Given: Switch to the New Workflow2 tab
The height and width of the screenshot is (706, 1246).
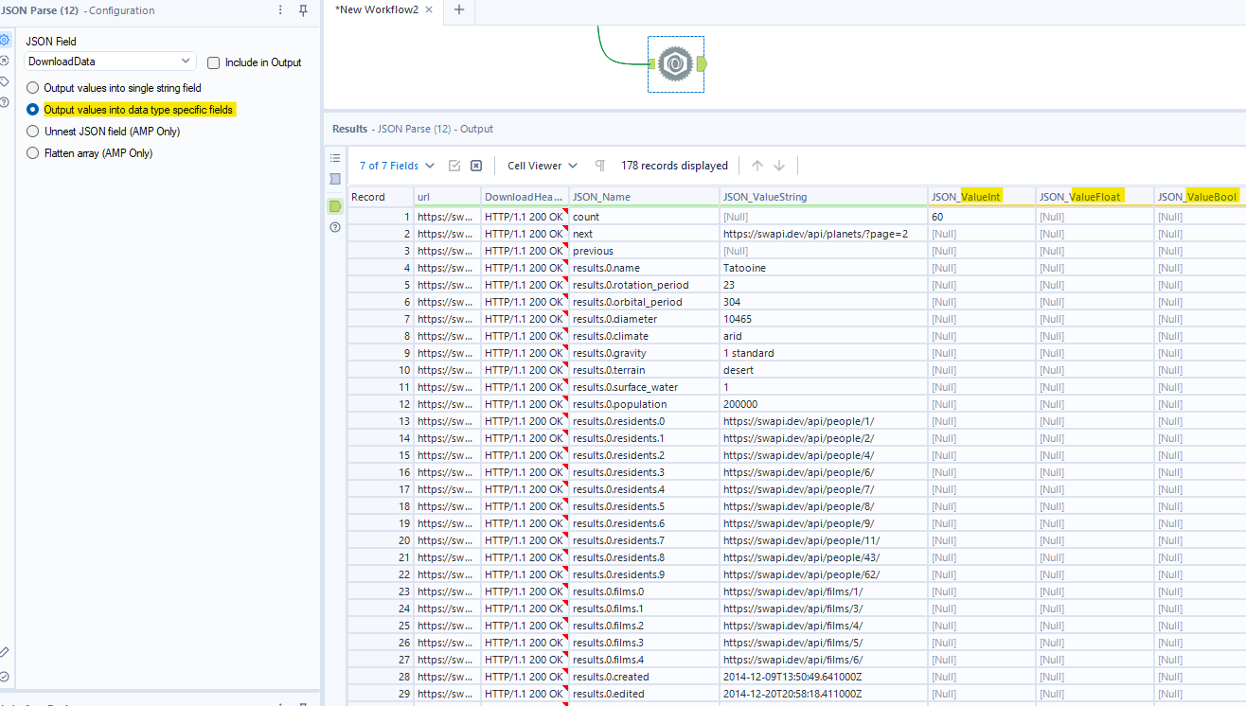Looking at the screenshot, I should 376,9.
